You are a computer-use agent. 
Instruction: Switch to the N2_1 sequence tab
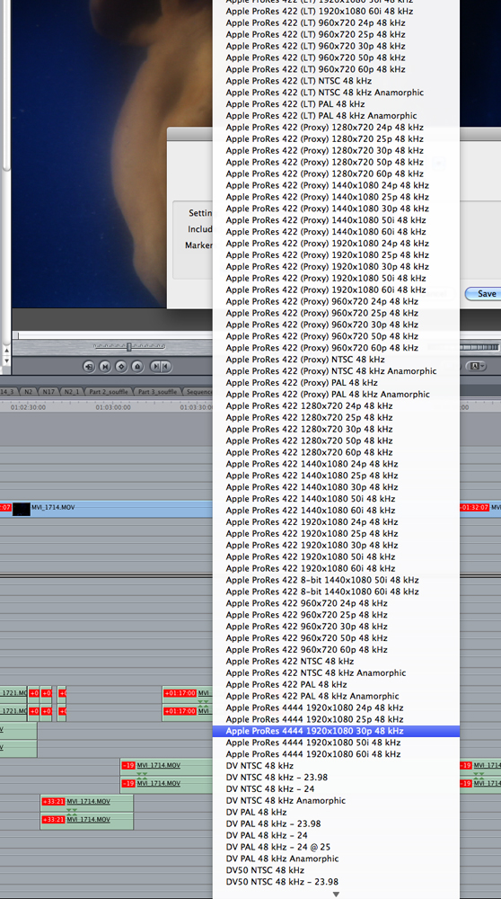pos(72,392)
